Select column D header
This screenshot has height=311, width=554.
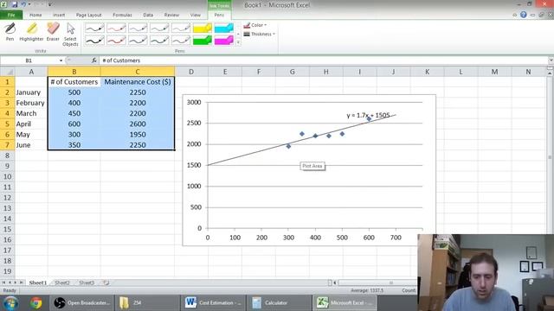pyautogui.click(x=191, y=72)
